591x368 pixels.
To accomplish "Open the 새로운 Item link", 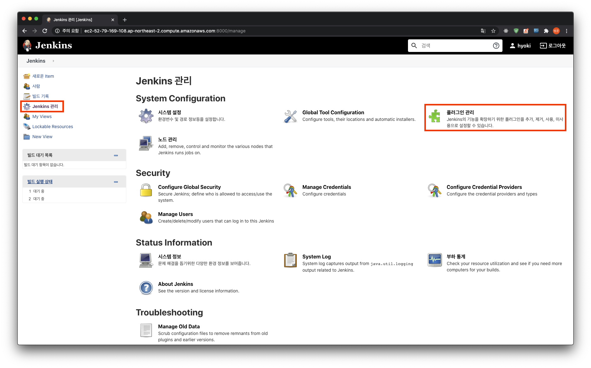I will (x=43, y=76).
